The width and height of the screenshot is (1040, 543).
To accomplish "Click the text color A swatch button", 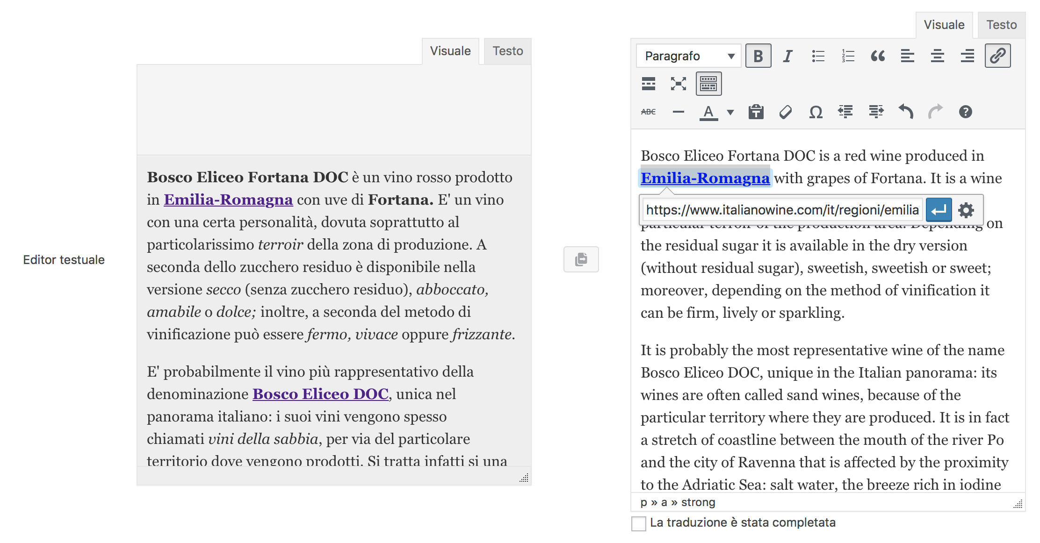I will click(x=708, y=112).
